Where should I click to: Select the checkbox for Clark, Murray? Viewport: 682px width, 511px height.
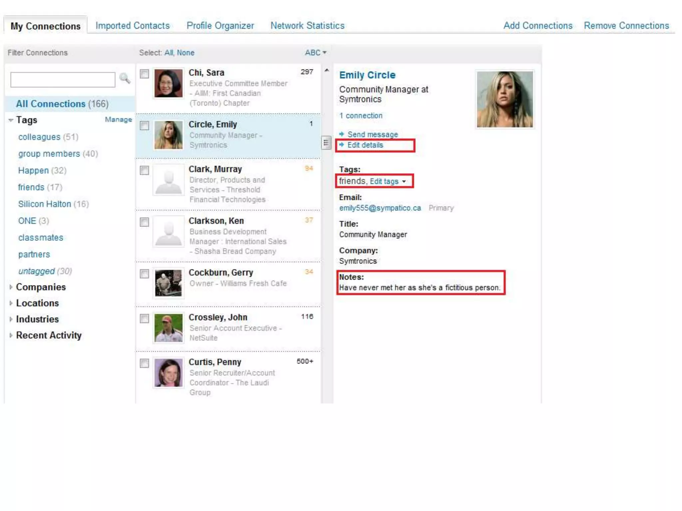coord(145,170)
